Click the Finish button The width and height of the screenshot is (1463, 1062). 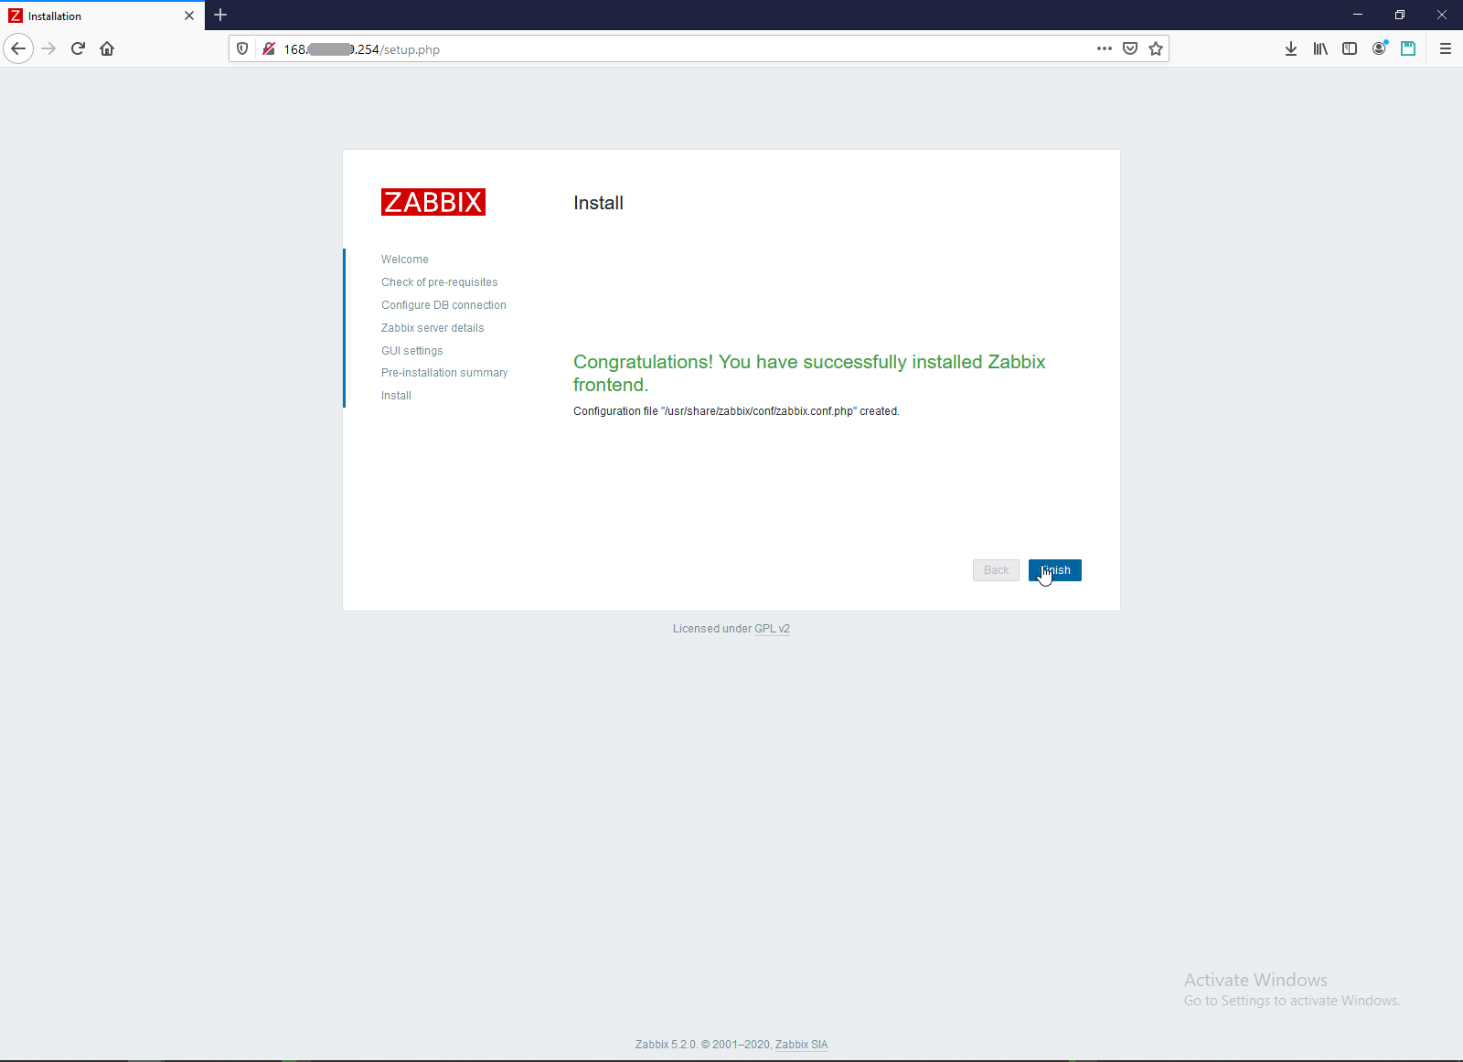click(x=1054, y=570)
